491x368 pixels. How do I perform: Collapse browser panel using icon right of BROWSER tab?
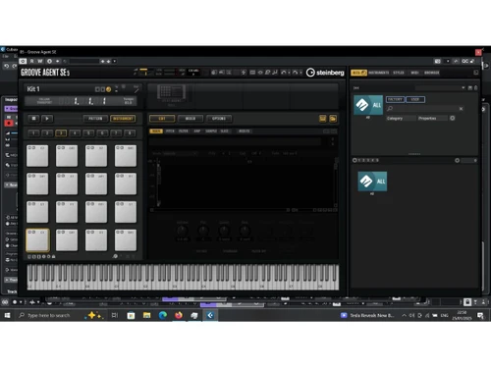click(476, 73)
